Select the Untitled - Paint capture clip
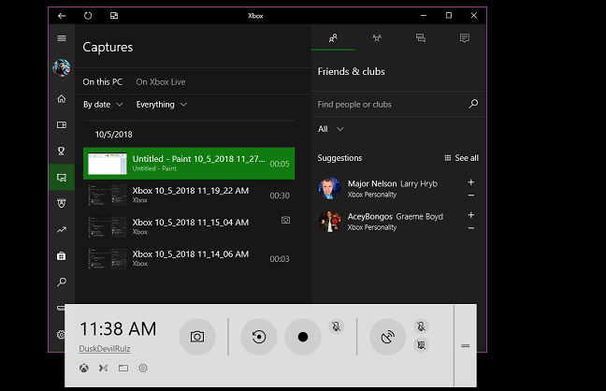This screenshot has width=606, height=391. pos(189,164)
